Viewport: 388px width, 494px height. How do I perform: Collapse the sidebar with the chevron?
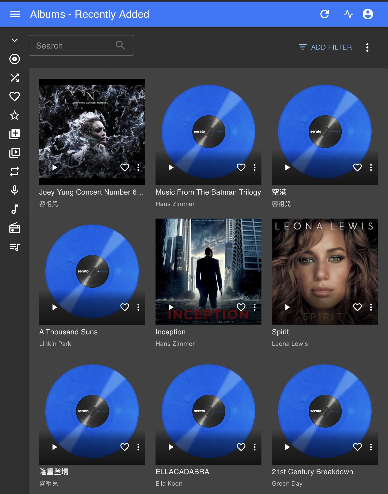pos(15,40)
